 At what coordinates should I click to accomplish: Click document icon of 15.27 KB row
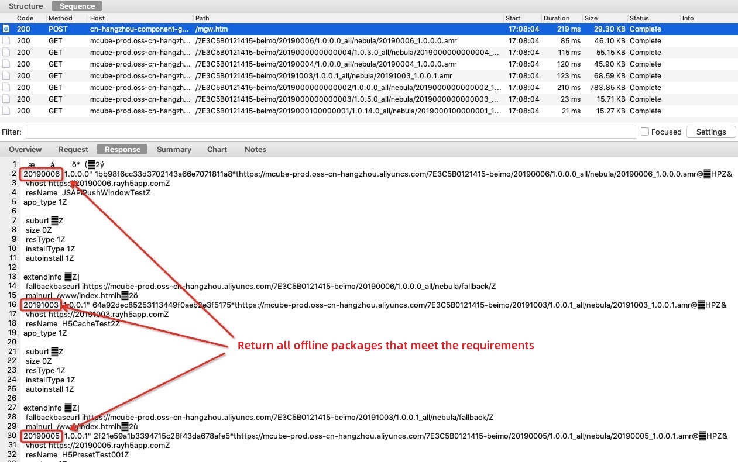tap(6, 111)
